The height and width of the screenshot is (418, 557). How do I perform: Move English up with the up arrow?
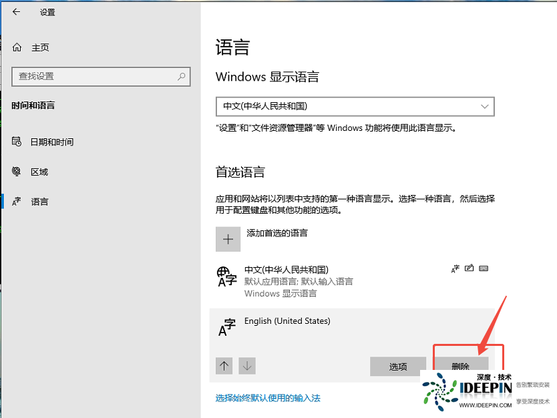point(224,366)
